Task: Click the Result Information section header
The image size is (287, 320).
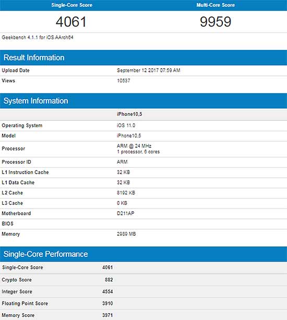Action: point(34,57)
